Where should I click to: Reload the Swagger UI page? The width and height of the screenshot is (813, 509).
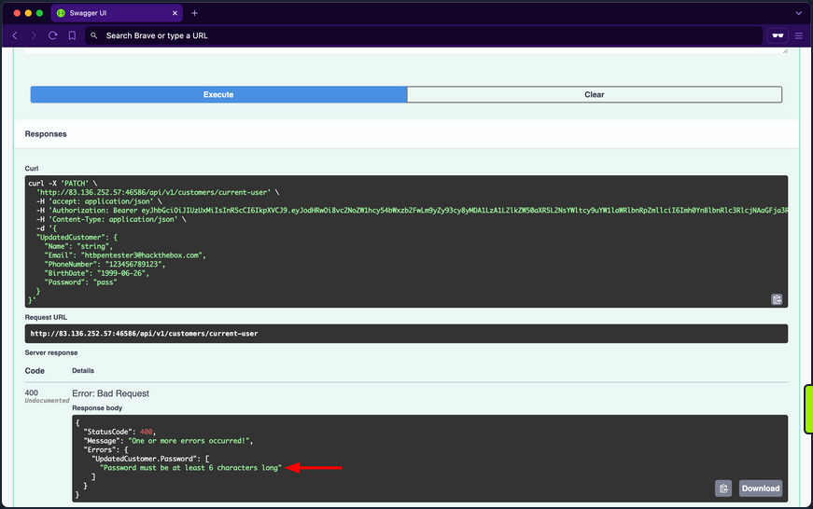[53, 35]
